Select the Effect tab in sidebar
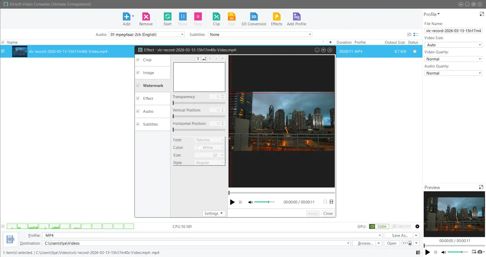 pos(148,99)
